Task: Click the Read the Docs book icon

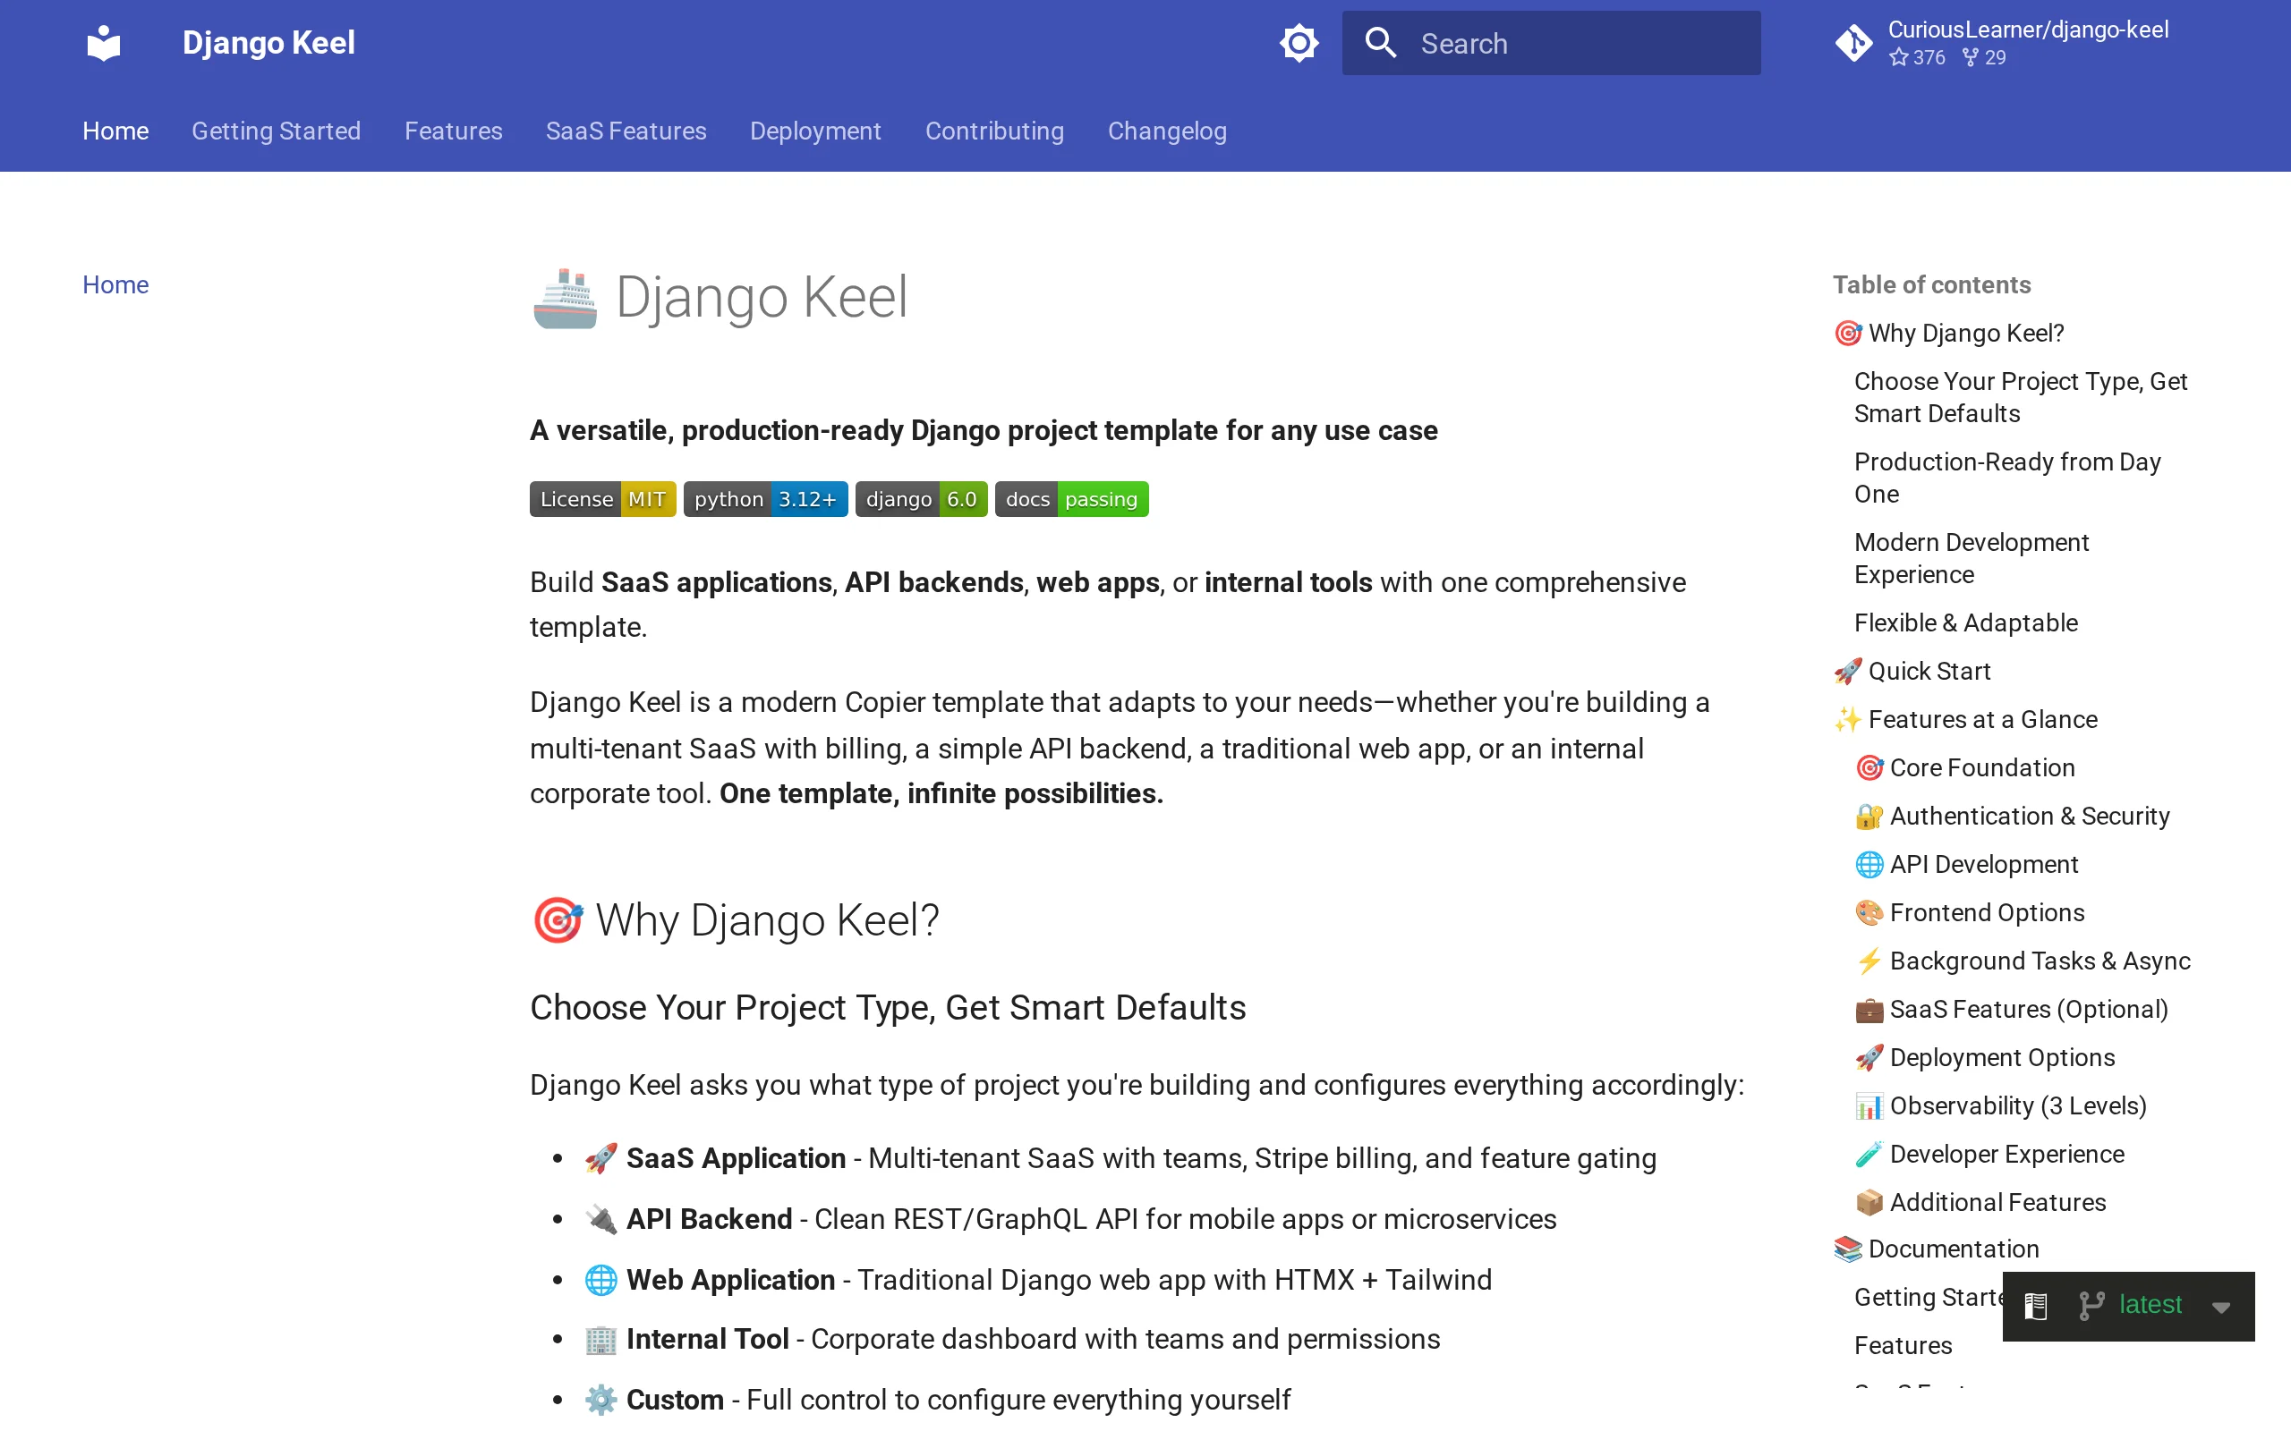Action: [x=2035, y=1306]
